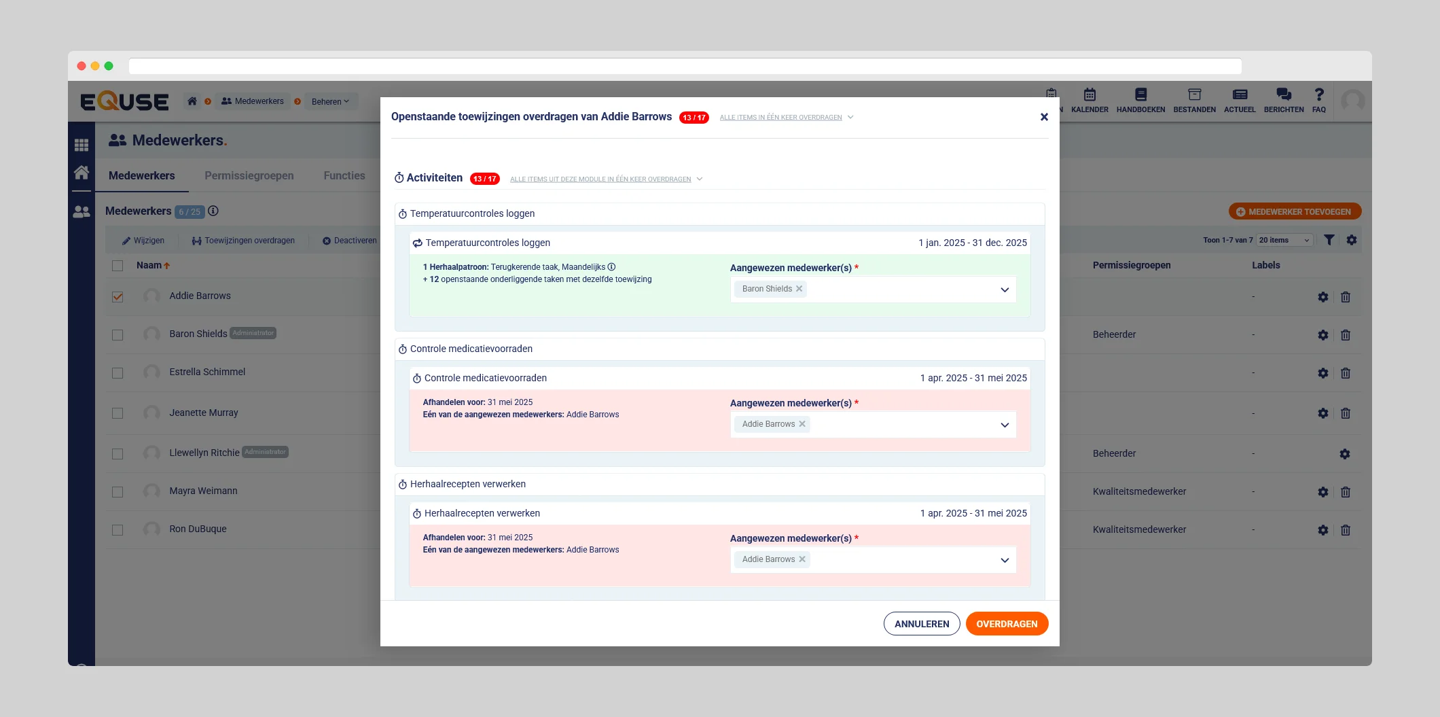Open the Beheren breadcrumb menu

[x=330, y=101]
